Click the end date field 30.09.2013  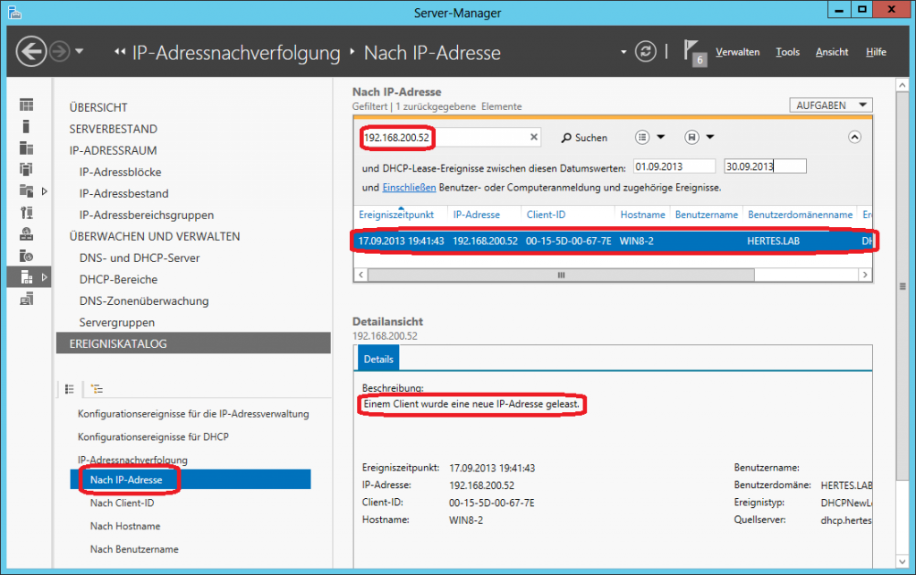(x=765, y=166)
